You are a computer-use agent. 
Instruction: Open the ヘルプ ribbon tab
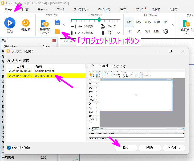click(173, 10)
